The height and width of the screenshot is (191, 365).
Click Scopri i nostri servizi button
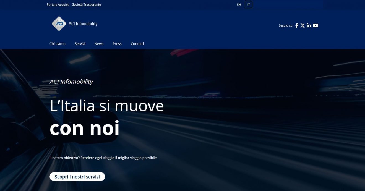[77, 177]
